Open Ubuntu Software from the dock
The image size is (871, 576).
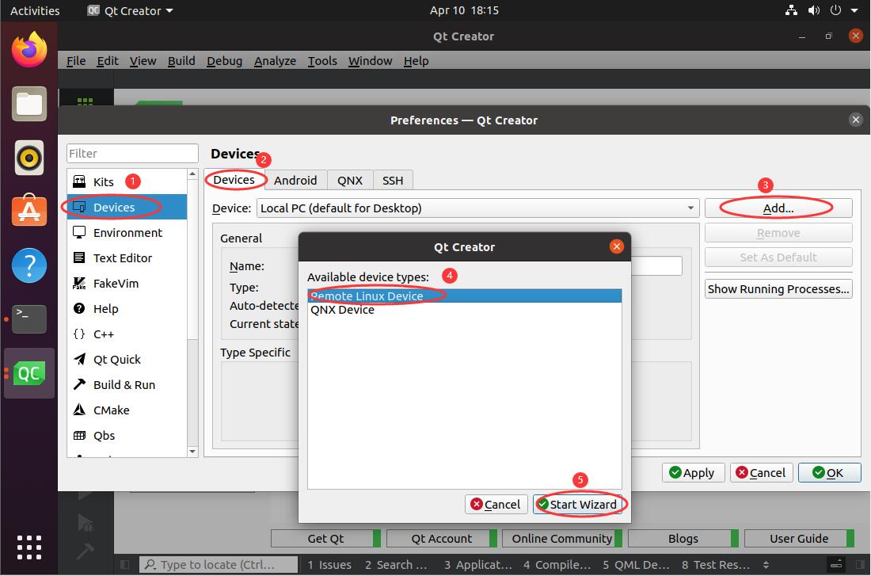[29, 212]
